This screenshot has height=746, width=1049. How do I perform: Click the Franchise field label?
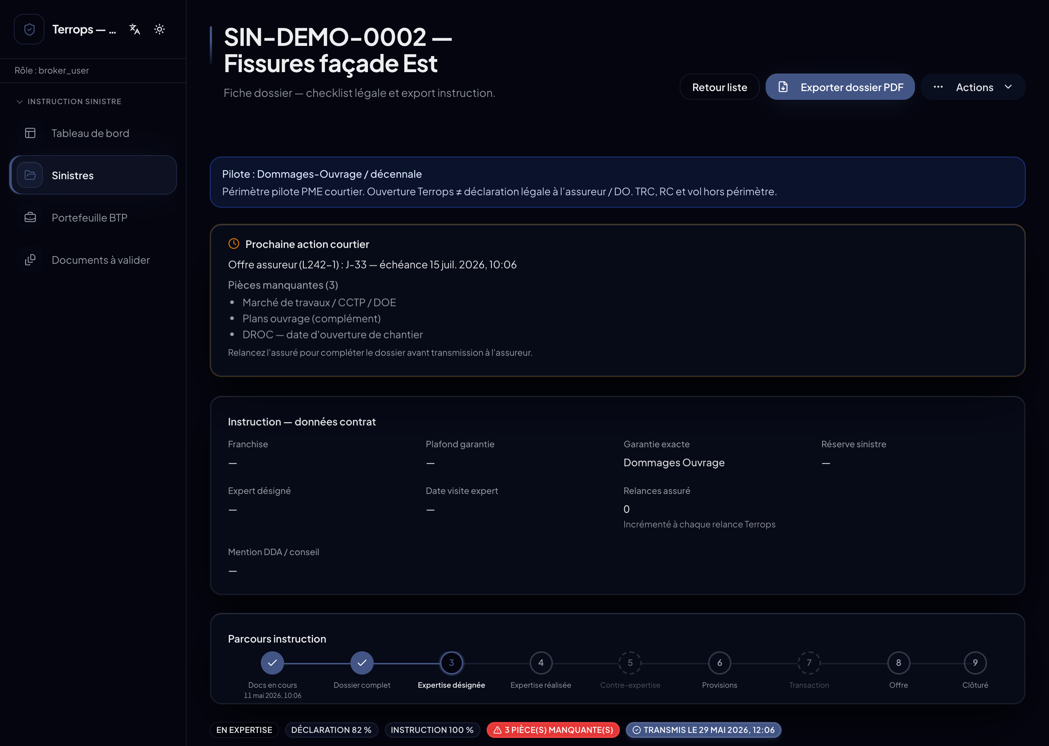(x=248, y=444)
